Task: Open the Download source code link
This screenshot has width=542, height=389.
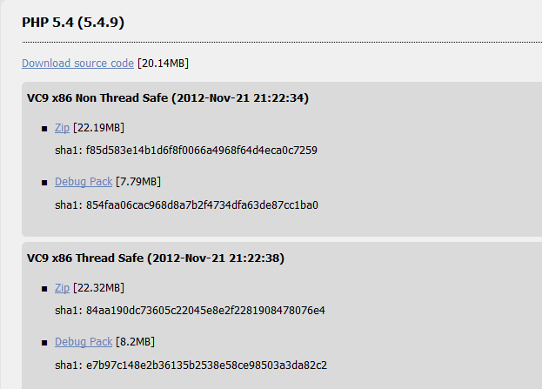Action: (77, 64)
